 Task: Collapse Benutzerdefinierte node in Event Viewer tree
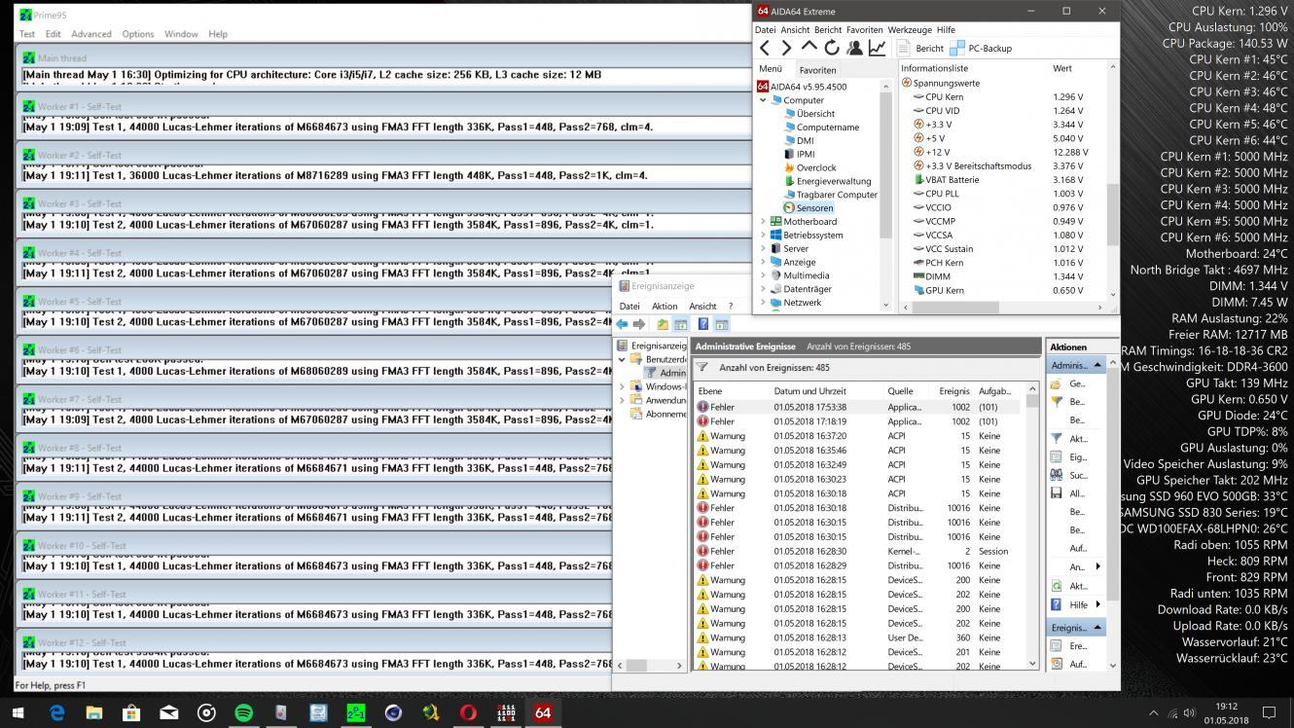pyautogui.click(x=623, y=359)
